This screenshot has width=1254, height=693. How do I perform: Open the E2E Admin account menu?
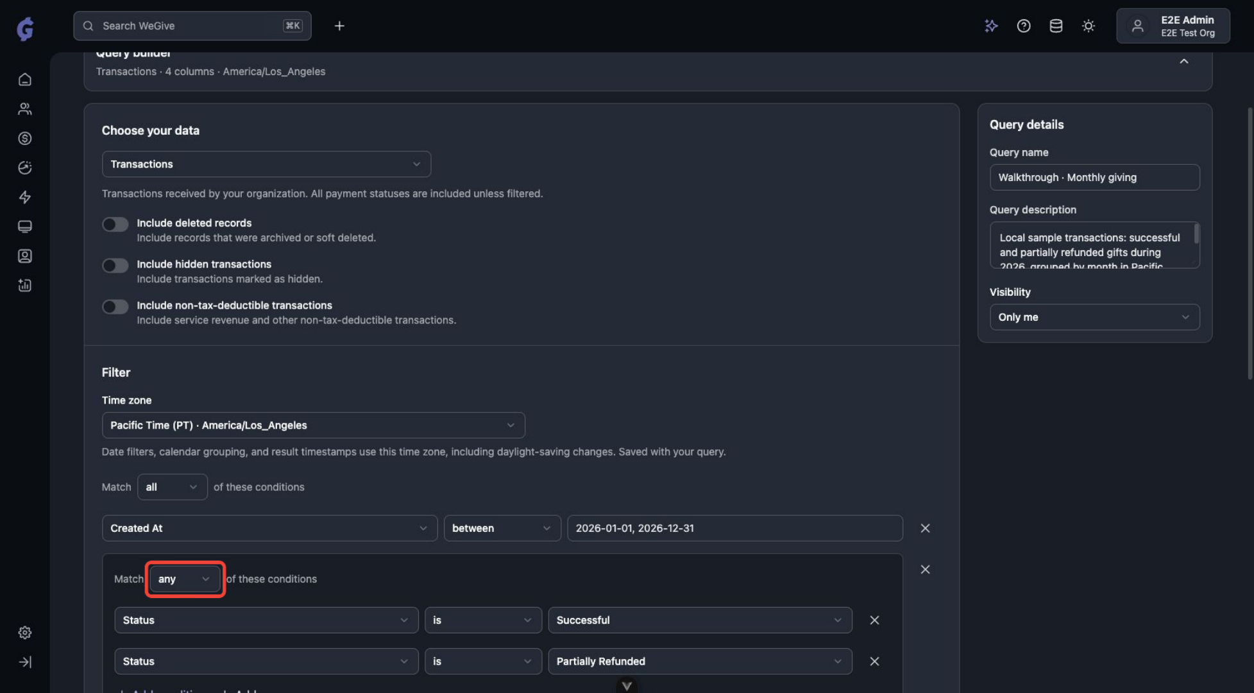pyautogui.click(x=1173, y=26)
